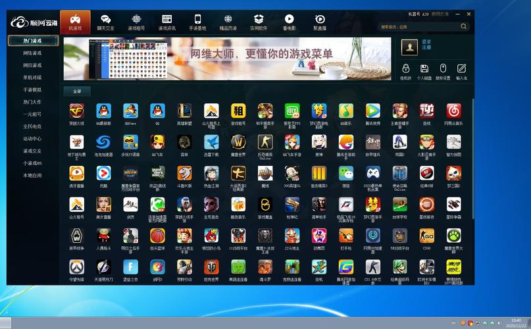Open the CrossFire (穿越火线) game icon

76,111
